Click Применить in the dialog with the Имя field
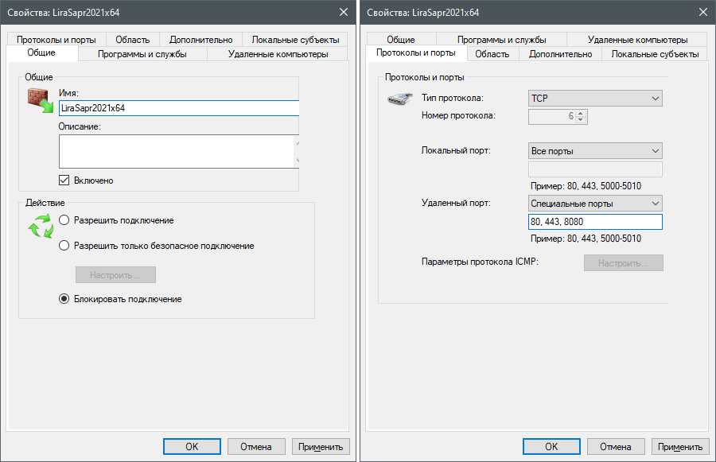Viewport: 716px width, 462px height. (321, 446)
